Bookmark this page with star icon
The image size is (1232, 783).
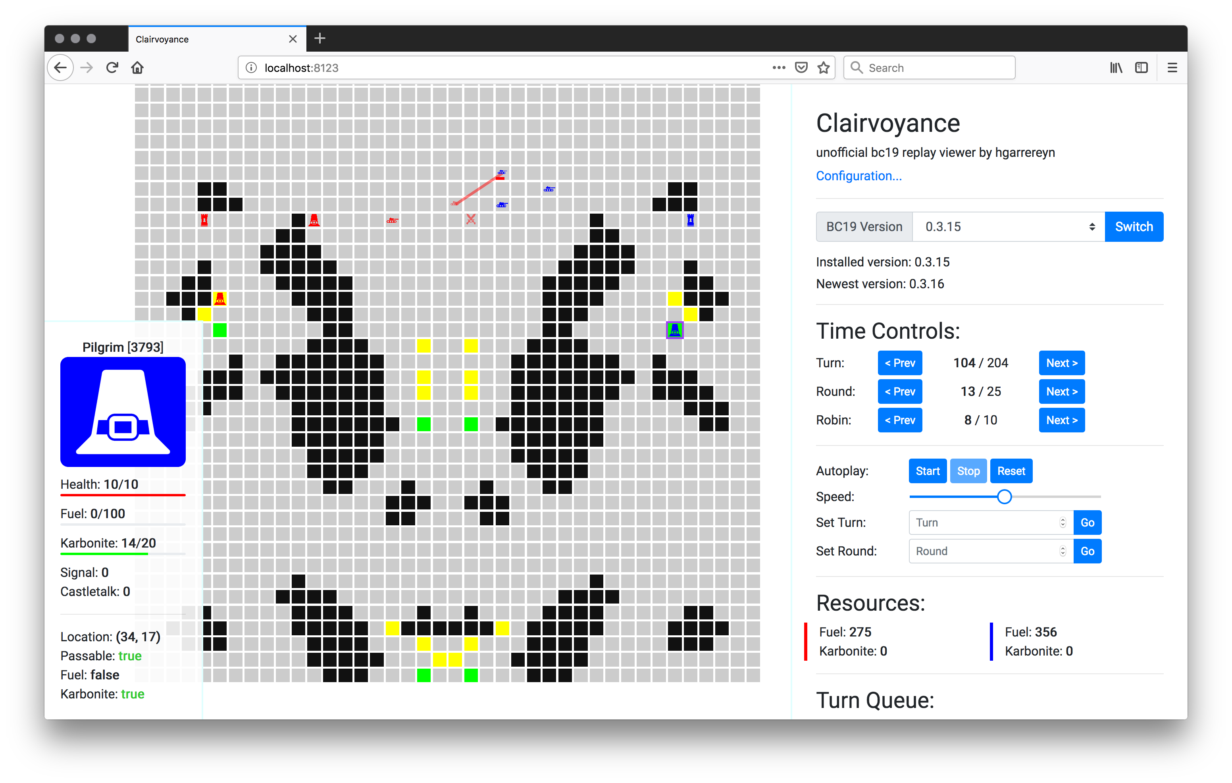[x=823, y=67]
